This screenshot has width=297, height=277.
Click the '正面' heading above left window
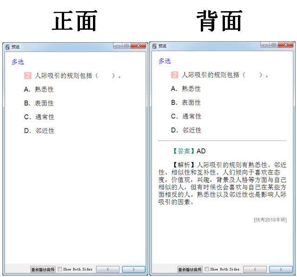tap(75, 21)
